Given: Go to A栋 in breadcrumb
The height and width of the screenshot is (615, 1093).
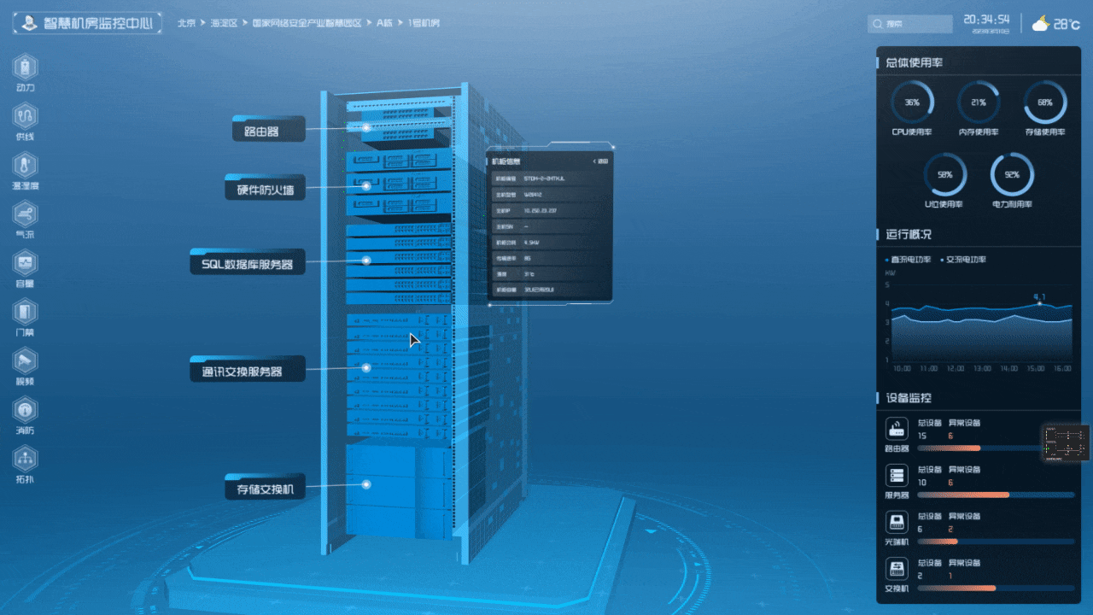Looking at the screenshot, I should click(x=385, y=23).
